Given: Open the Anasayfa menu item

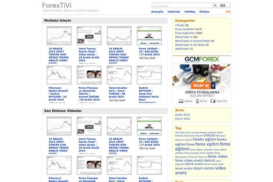Looking at the screenshot, I should tap(157, 12).
